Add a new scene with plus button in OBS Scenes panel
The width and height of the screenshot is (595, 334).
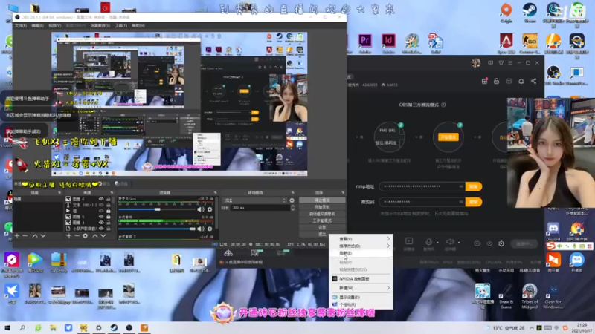(x=16, y=235)
